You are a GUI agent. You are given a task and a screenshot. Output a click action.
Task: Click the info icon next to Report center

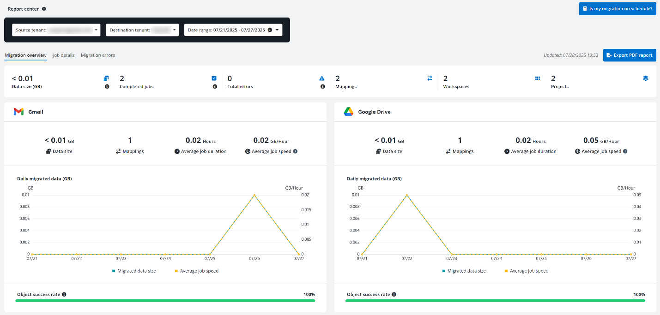43,8
